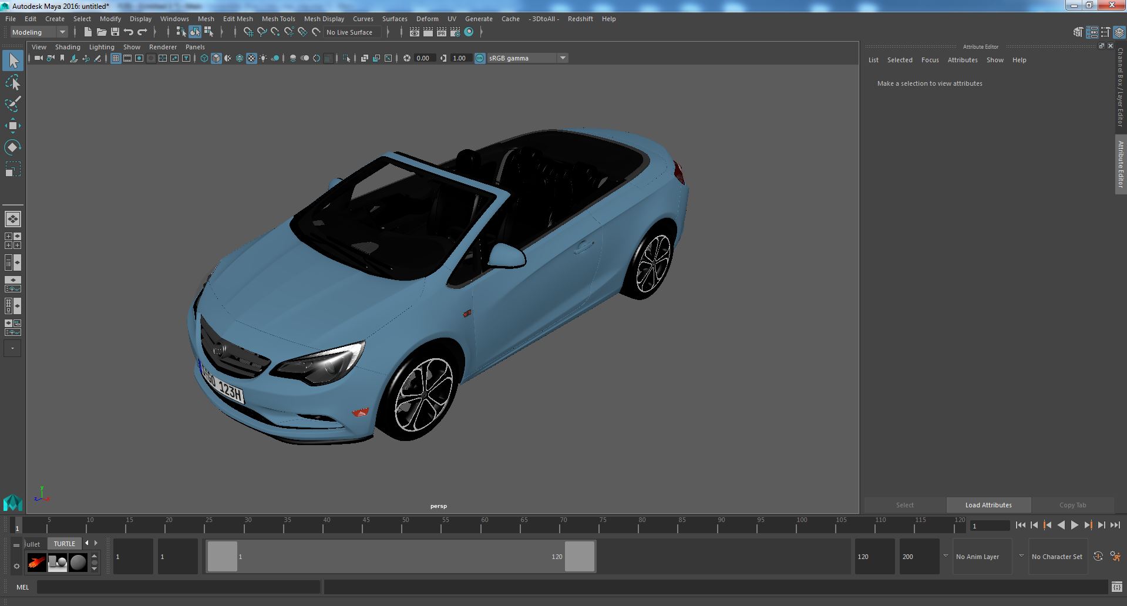Choose the Move tool
Image resolution: width=1127 pixels, height=606 pixels.
(13, 126)
